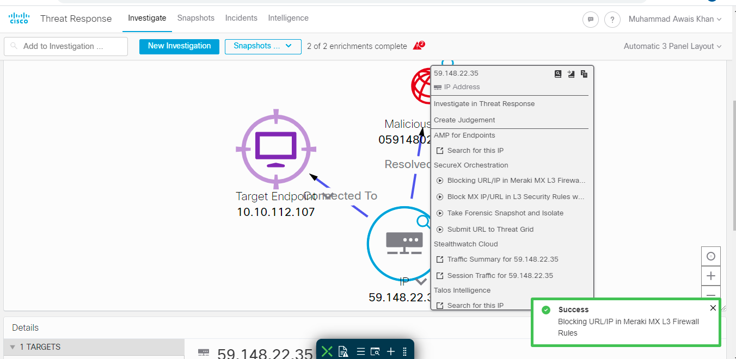
Task: Open incidents document-alert icon in ribbon
Action: 343,351
